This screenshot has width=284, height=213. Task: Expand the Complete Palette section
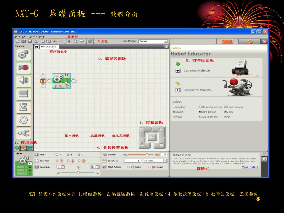tap(178, 90)
